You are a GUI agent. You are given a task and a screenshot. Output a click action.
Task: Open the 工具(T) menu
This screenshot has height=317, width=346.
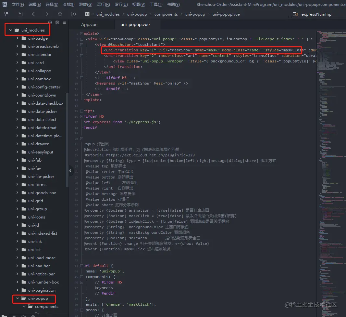point(156,5)
